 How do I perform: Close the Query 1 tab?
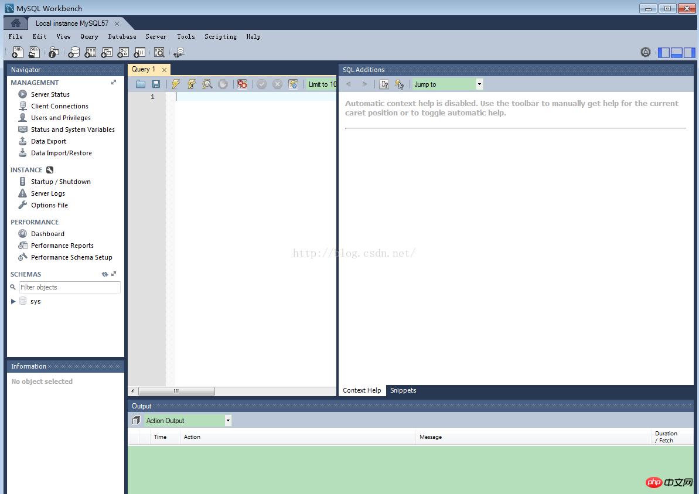point(164,70)
